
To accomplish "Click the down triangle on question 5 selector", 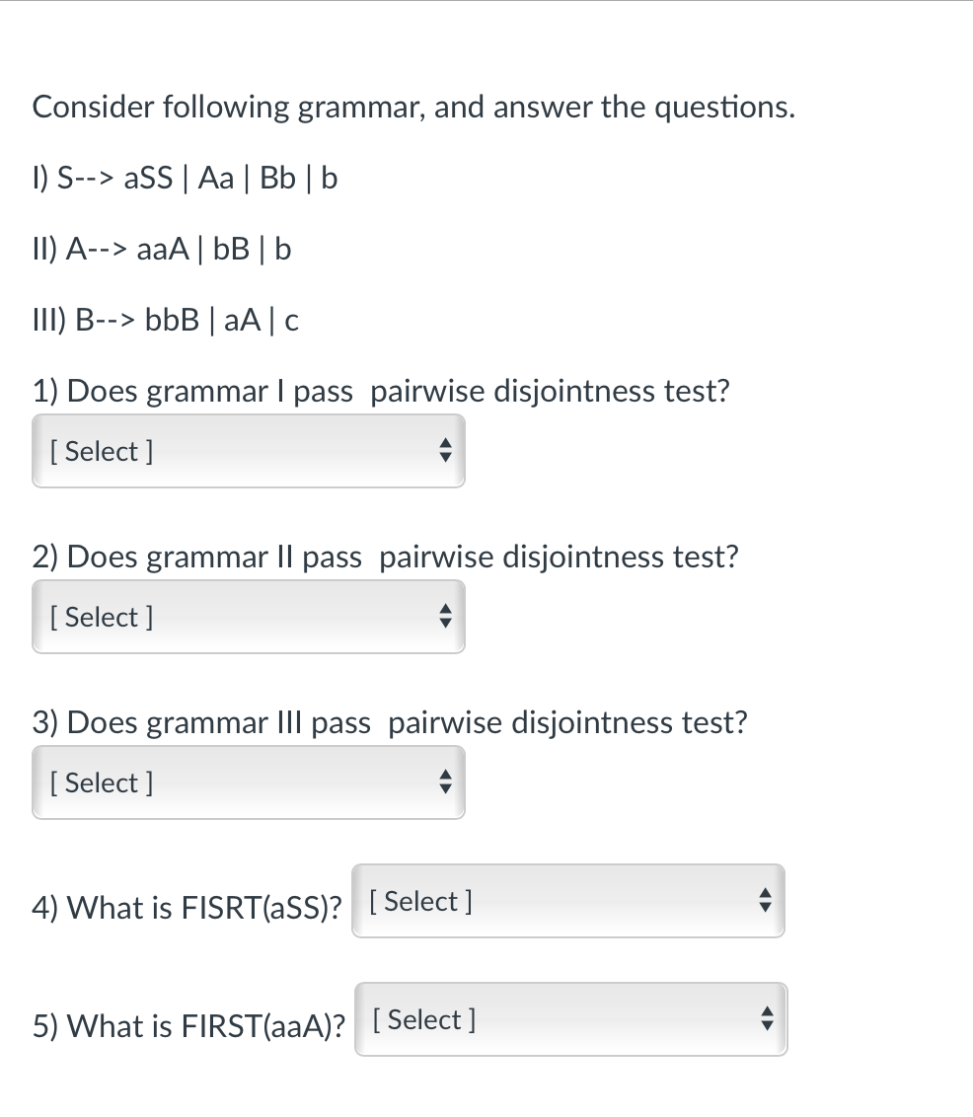I will pos(769,1026).
